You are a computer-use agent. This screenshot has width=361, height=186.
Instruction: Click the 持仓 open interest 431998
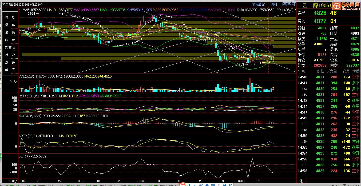tap(320, 60)
